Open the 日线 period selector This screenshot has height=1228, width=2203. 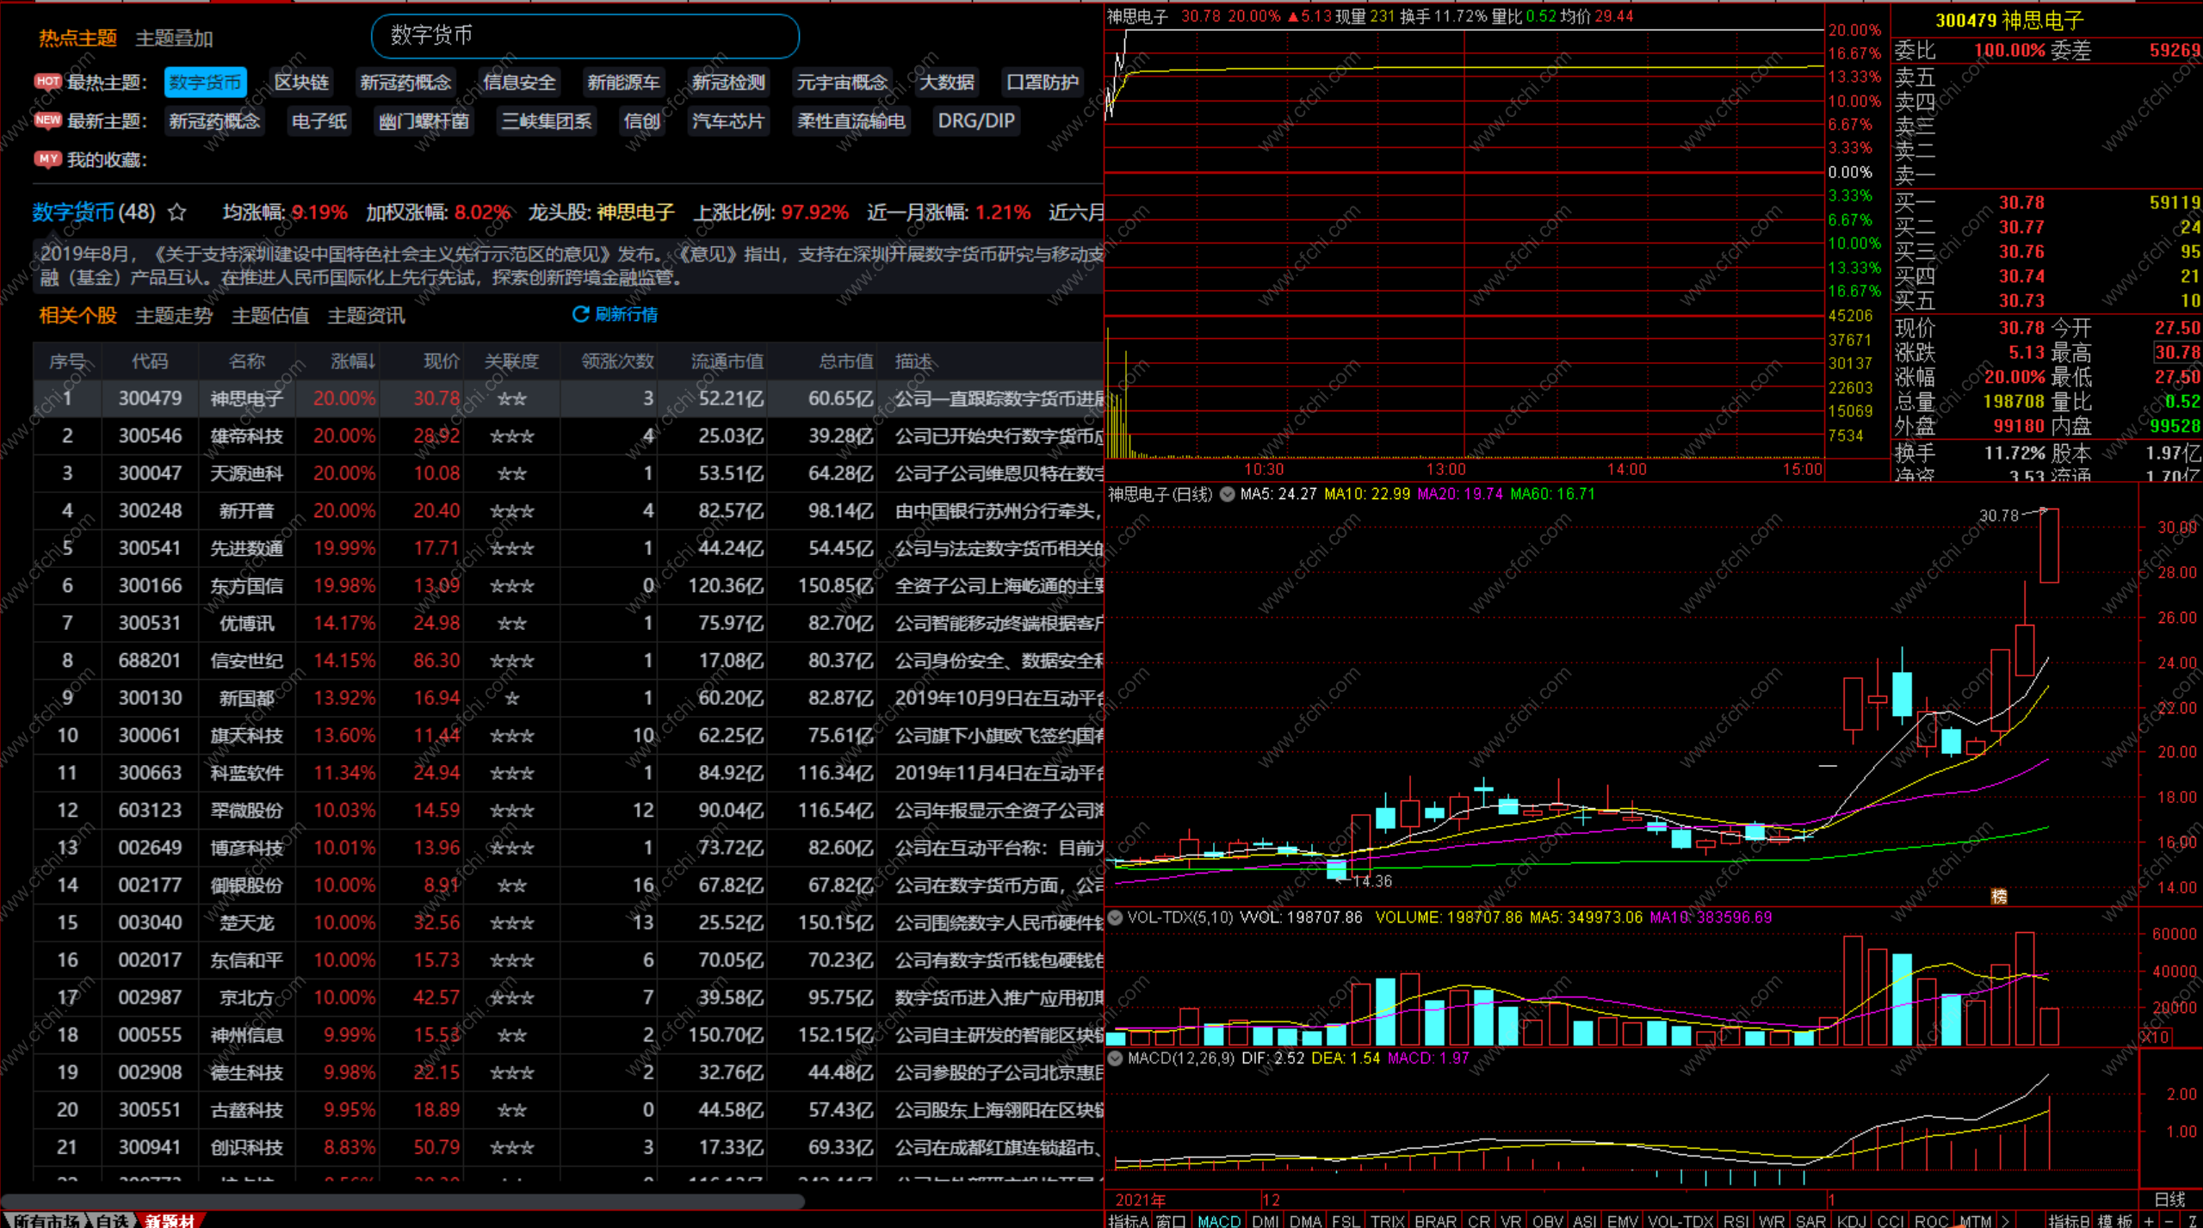point(2169,1200)
